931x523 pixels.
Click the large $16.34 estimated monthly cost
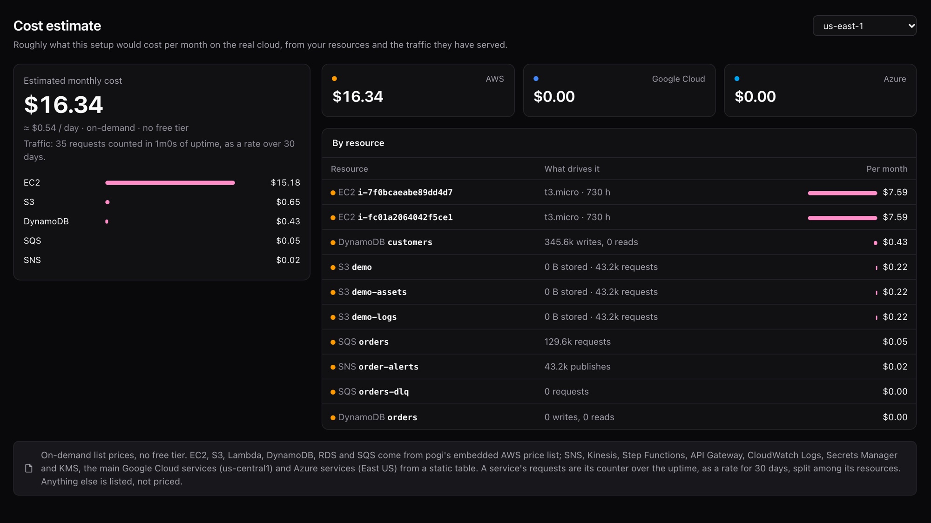pyautogui.click(x=63, y=105)
